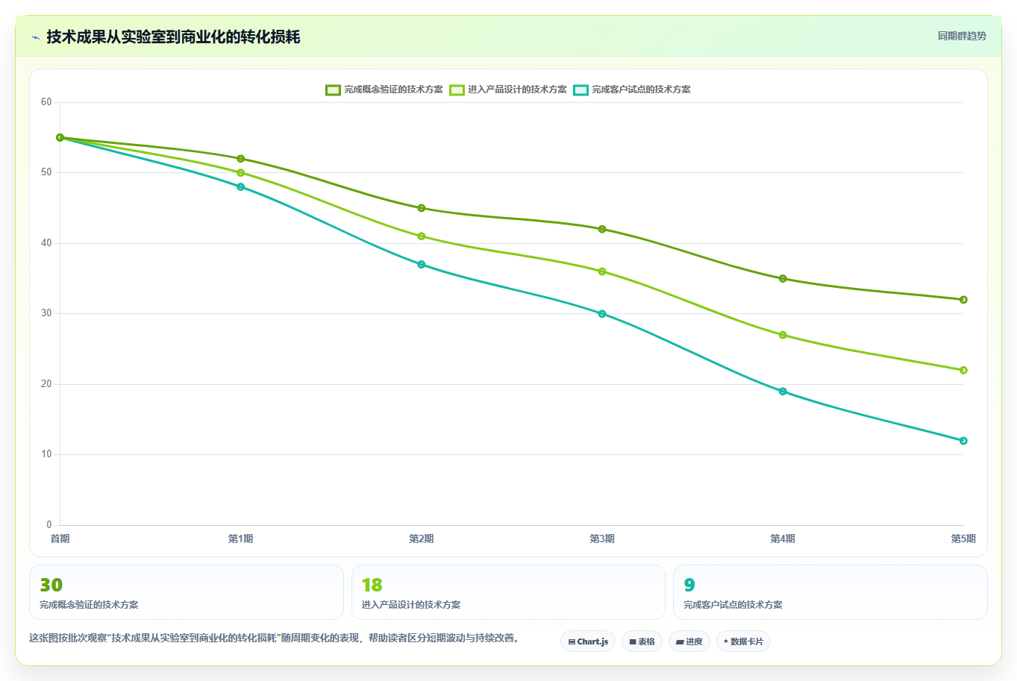Click teal data point at 第1期
Image resolution: width=1017 pixels, height=681 pixels.
[240, 187]
